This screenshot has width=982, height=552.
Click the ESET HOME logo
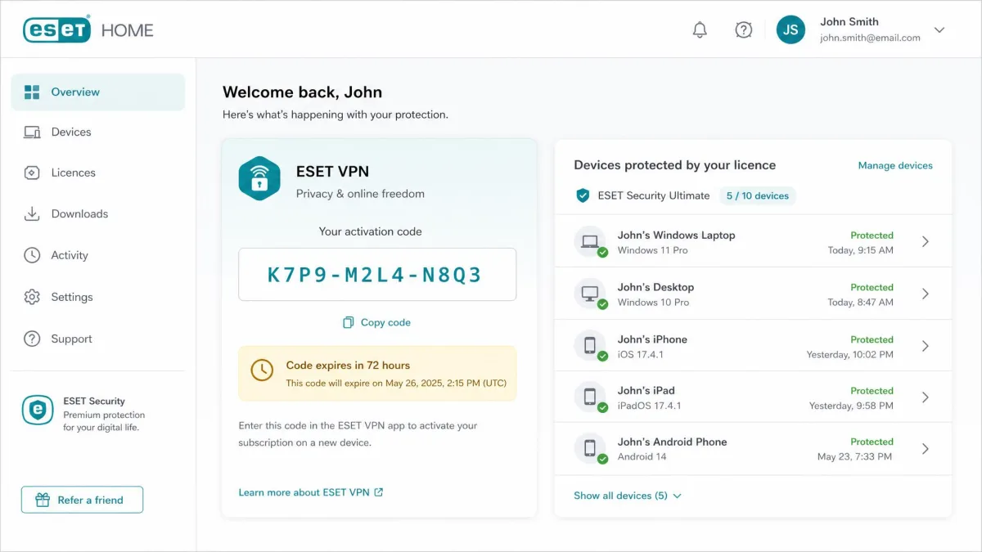pos(88,30)
